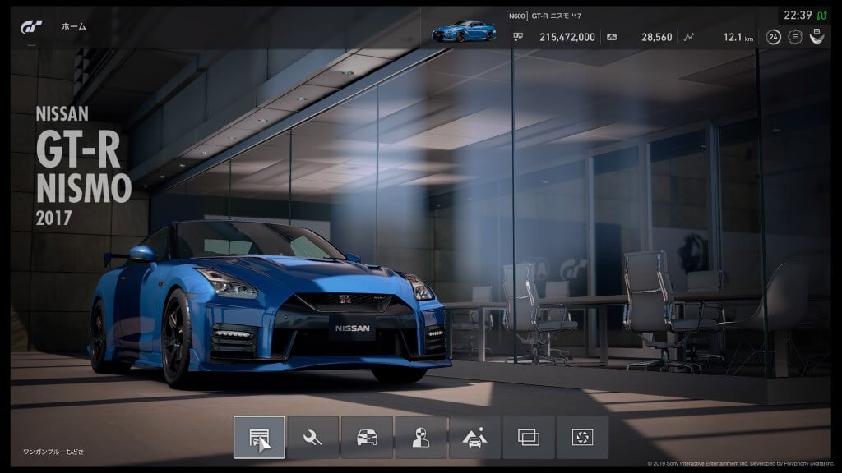Image resolution: width=842 pixels, height=473 pixels.
Task: Click the mileage points value 28,560
Action: point(656,37)
